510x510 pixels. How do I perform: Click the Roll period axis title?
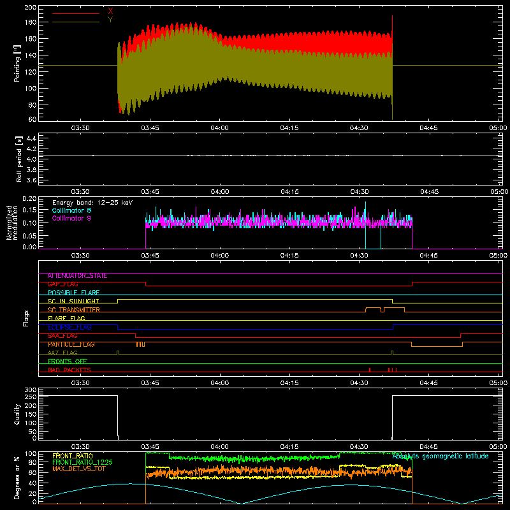[x=18, y=159]
